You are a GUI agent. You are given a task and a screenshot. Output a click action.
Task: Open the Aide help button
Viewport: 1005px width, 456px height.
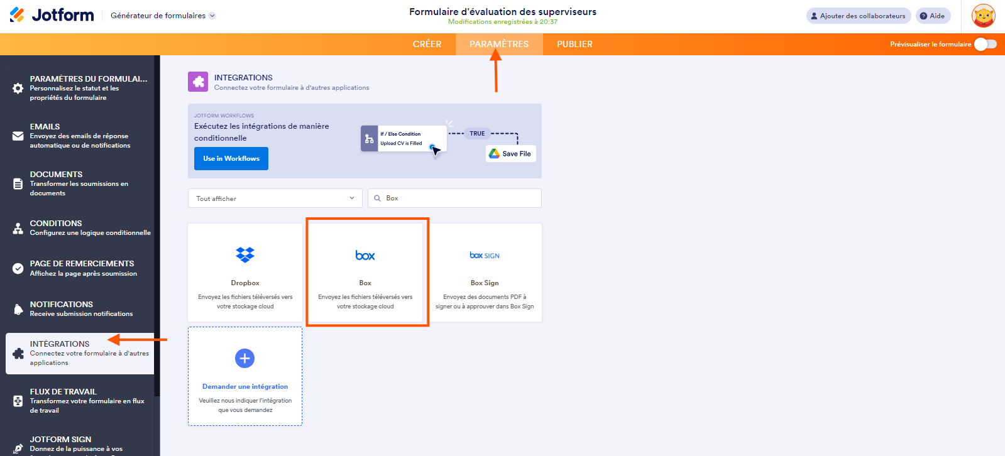coord(933,16)
